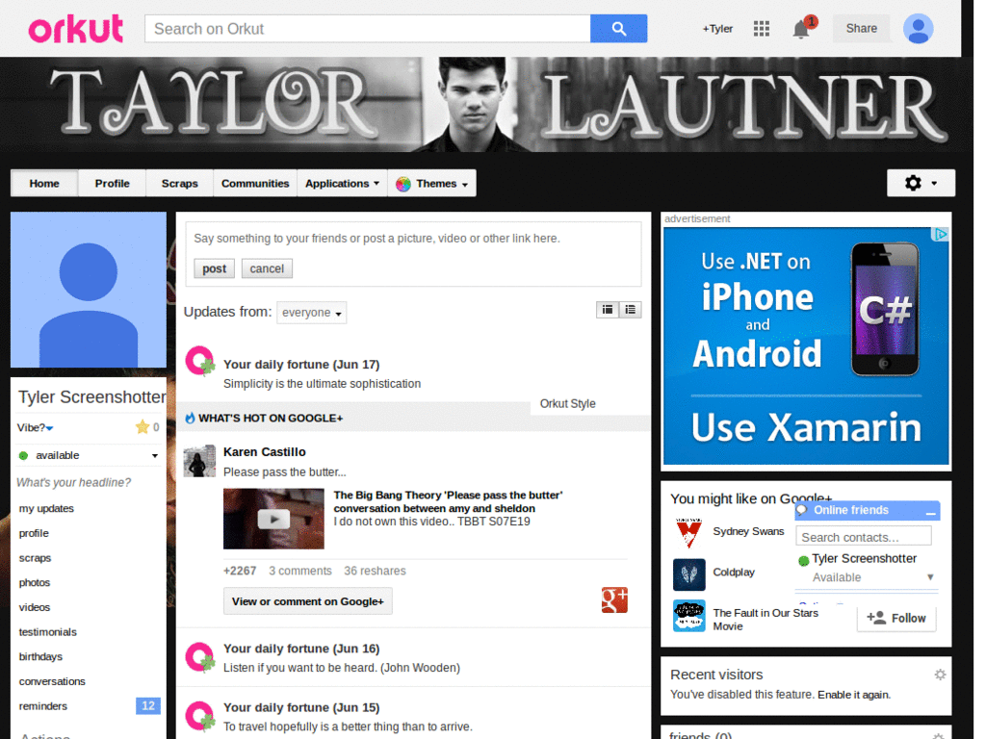Click the vibe star icon
The image size is (986, 739).
click(x=143, y=427)
